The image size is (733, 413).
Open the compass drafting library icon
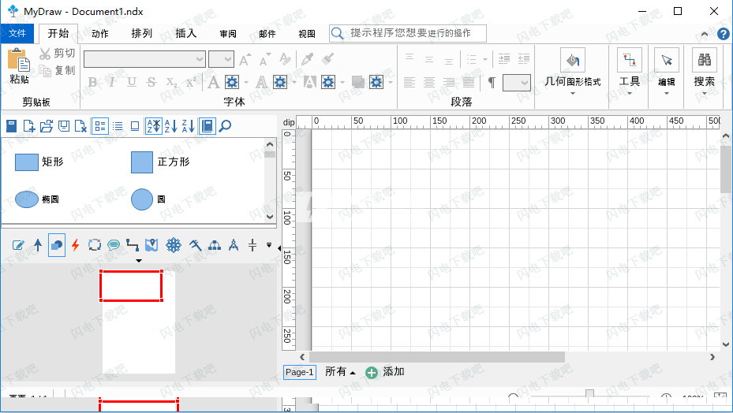click(x=234, y=245)
